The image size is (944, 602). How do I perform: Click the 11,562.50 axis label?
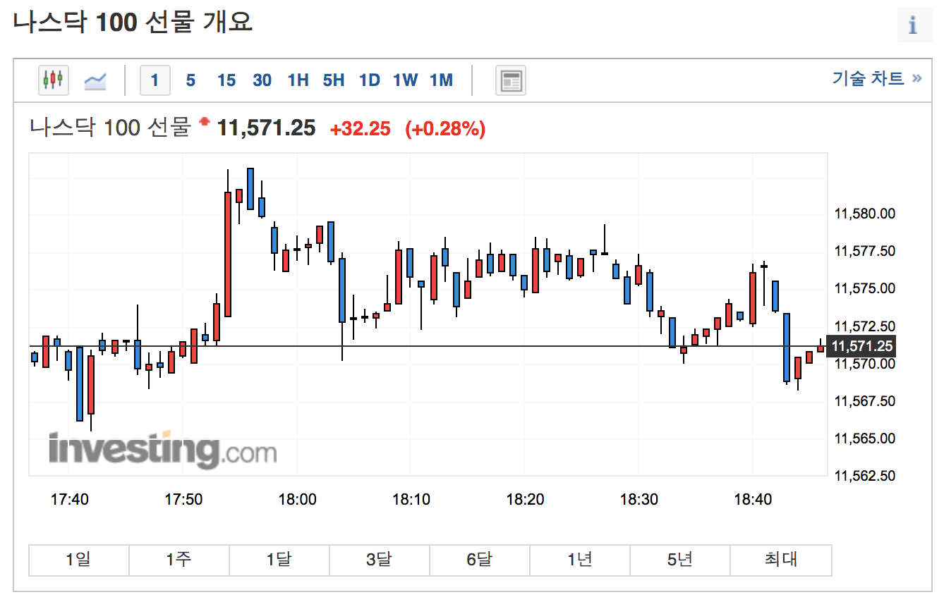pyautogui.click(x=865, y=476)
